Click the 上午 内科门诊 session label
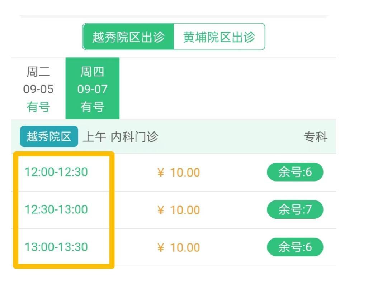The width and height of the screenshot is (387, 290). coord(121,137)
